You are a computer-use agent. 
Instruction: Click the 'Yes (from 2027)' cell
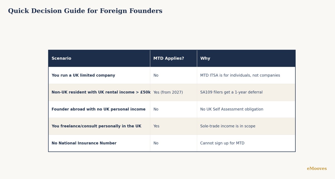[173, 92]
